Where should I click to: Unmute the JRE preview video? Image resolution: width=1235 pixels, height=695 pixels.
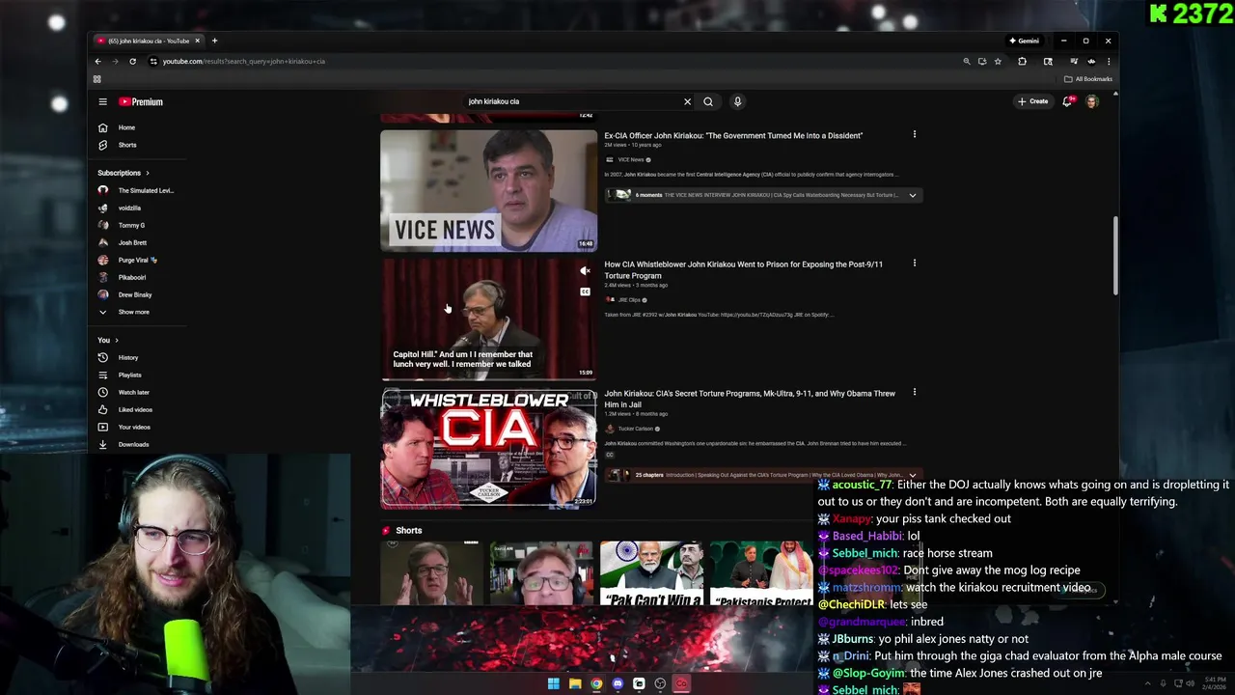point(585,271)
